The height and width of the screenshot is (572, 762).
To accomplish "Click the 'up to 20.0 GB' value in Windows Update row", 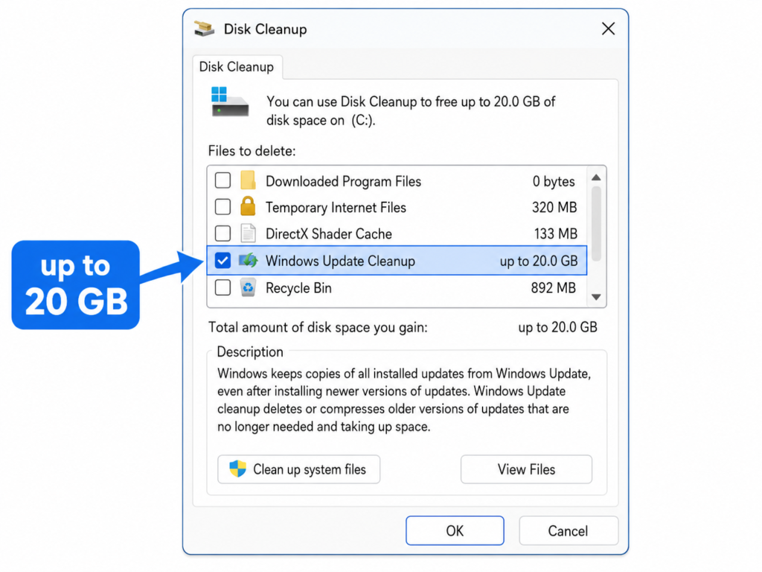I will 539,261.
